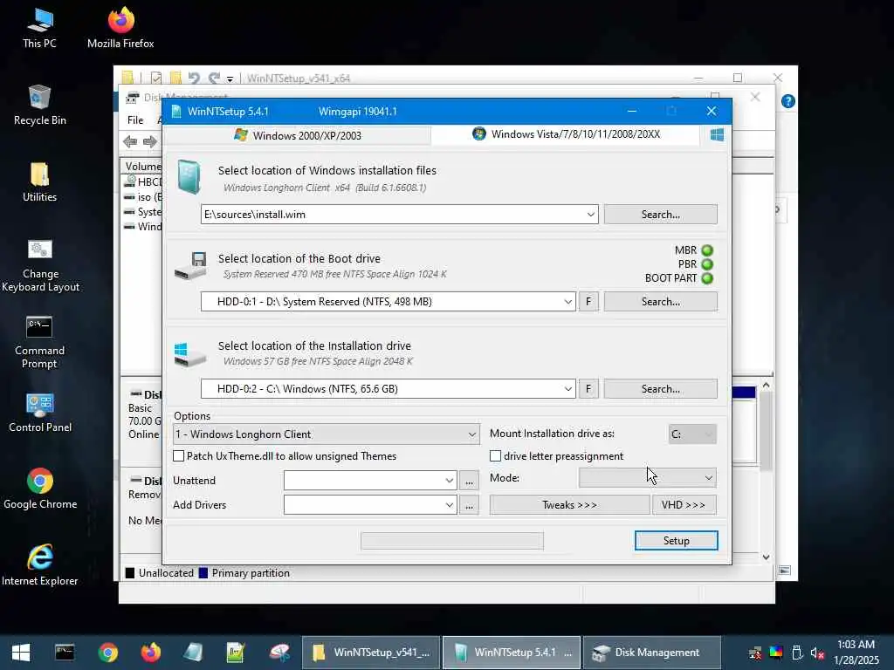The height and width of the screenshot is (670, 894).
Task: Click Primary partition blue legend swatch
Action: pos(203,573)
